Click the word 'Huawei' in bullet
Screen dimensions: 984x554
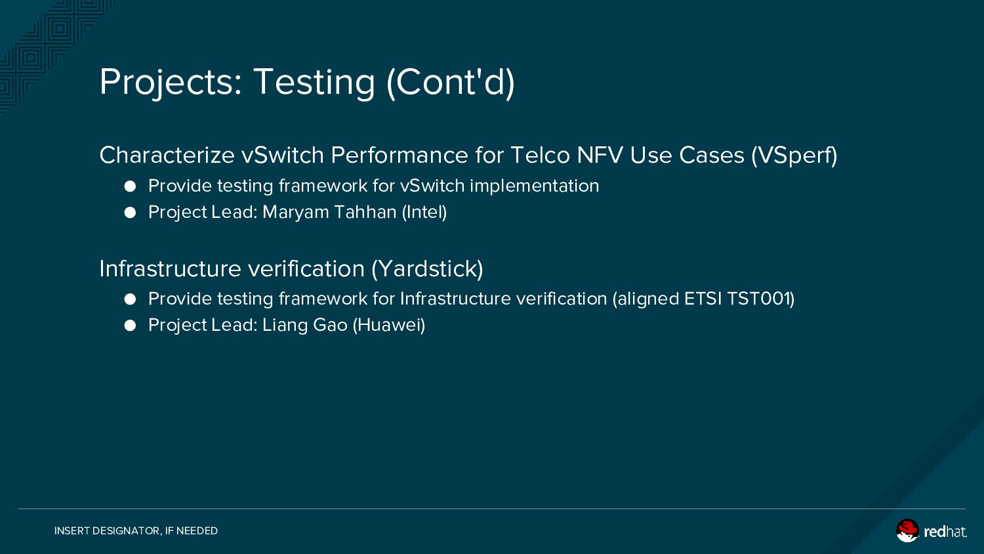point(389,326)
